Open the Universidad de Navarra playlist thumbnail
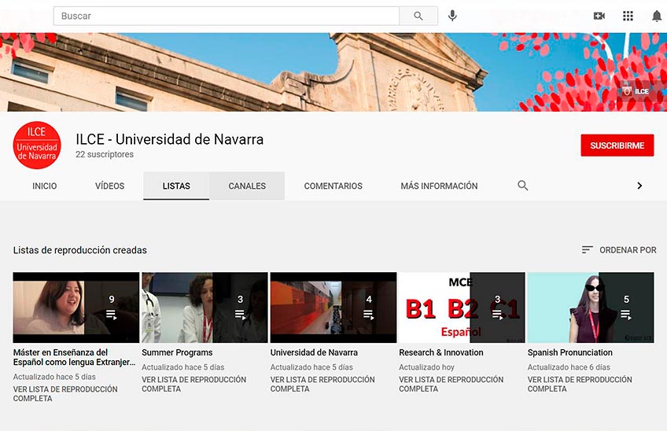Image resolution: width=667 pixels, height=431 pixels. tap(333, 307)
